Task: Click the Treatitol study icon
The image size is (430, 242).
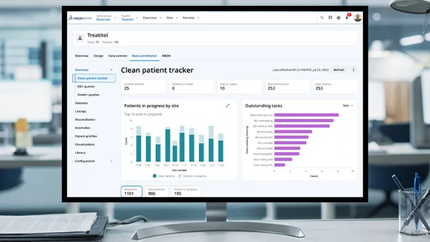Action: (x=80, y=38)
